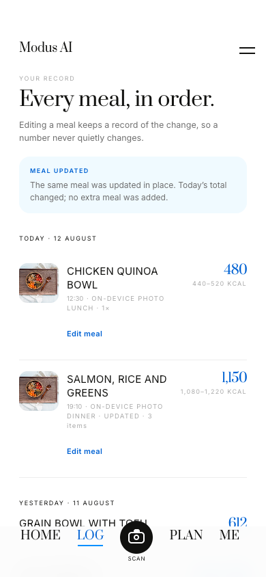The image size is (266, 577).
Task: Open the hamburger menu icon
Action: point(247,51)
